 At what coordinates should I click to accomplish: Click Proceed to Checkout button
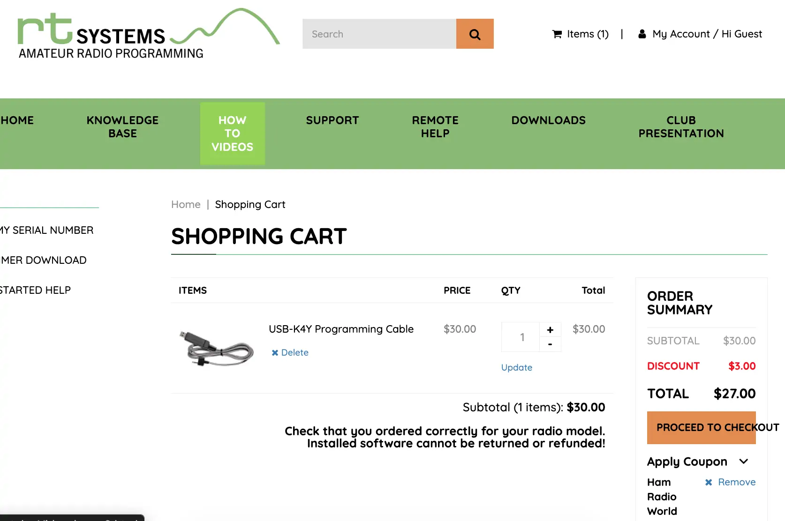(701, 427)
